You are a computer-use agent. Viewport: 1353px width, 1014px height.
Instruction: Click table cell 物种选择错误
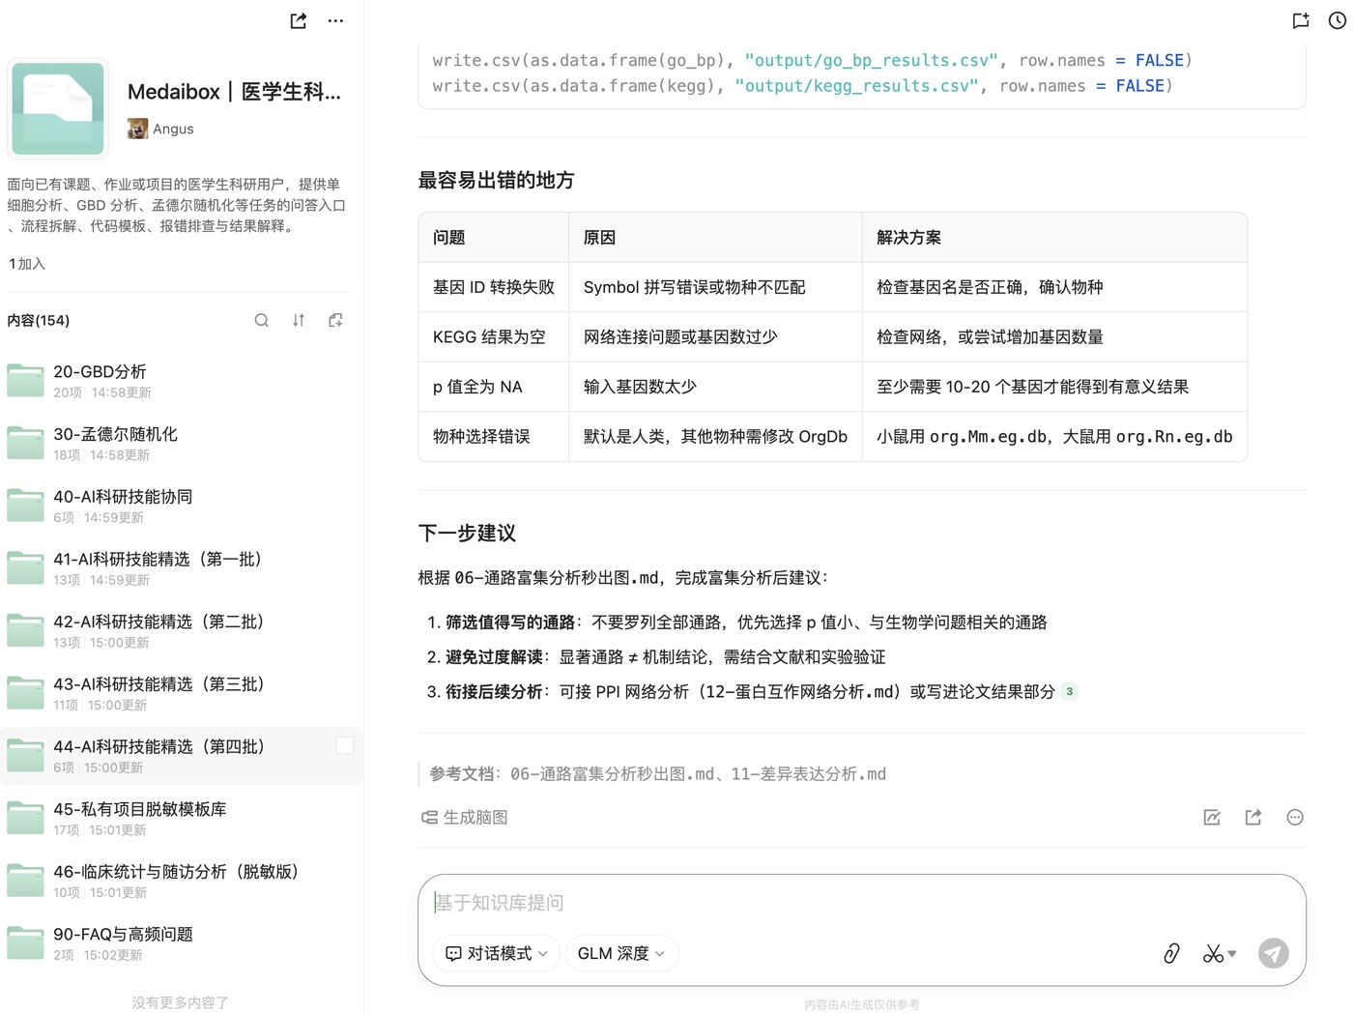494,436
